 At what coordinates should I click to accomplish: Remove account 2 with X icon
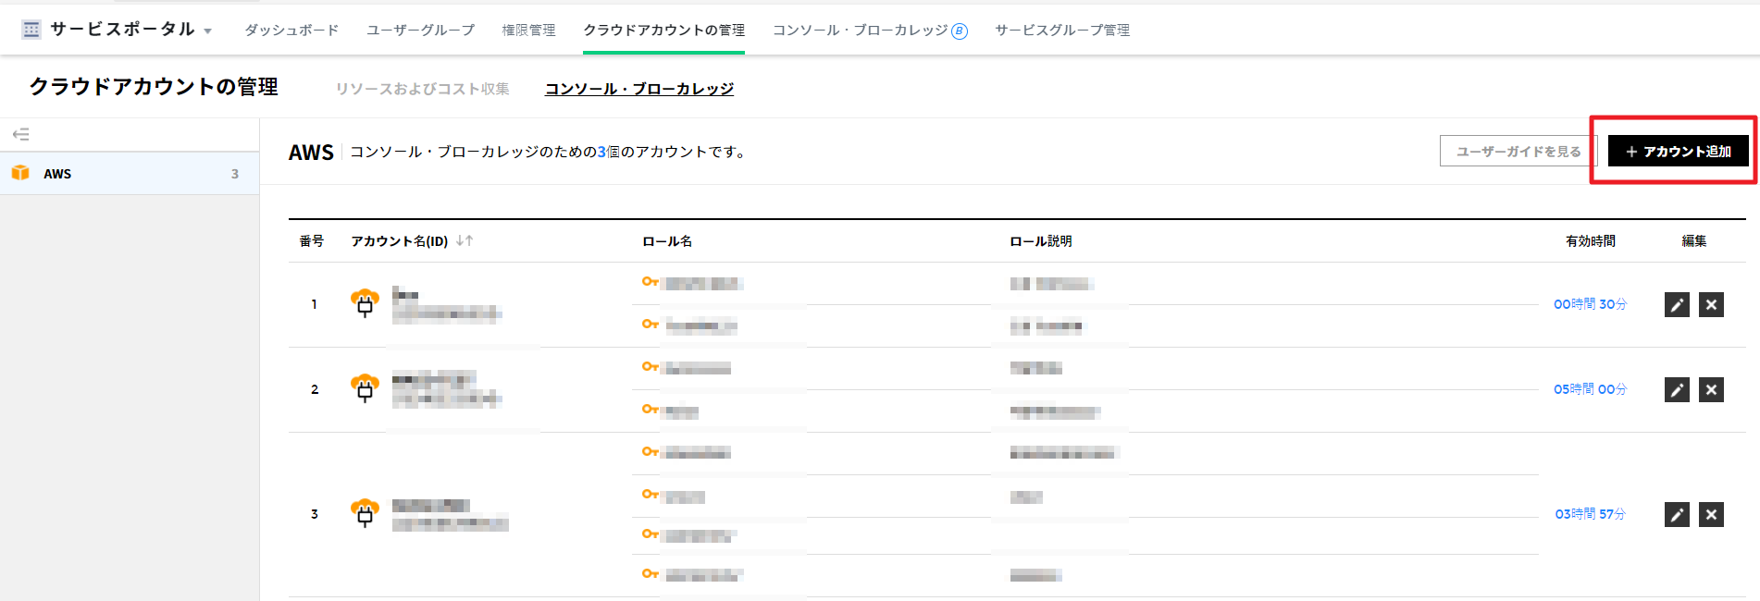pyautogui.click(x=1711, y=390)
